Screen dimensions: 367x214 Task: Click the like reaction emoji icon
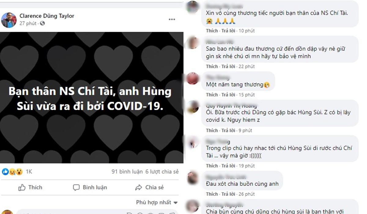[5, 172]
